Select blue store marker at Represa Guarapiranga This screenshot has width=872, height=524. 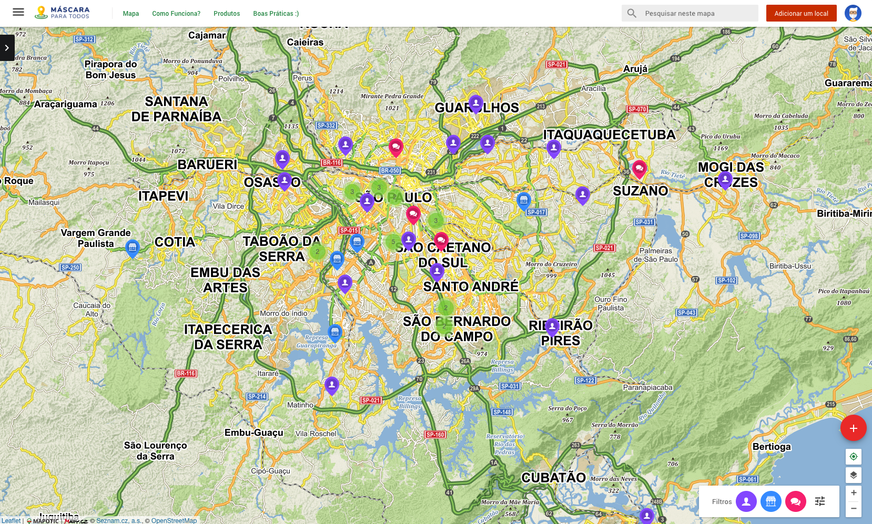coord(335,333)
